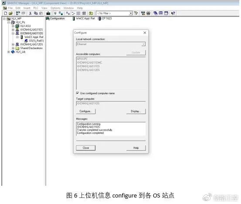This screenshot has width=241, height=204.
Task: Click the Edit Filter funnel icon
Action: [x=136, y=13]
